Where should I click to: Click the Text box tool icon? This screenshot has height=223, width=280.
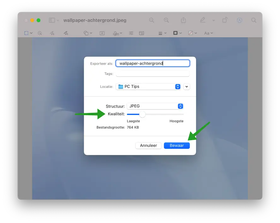tap(102, 33)
